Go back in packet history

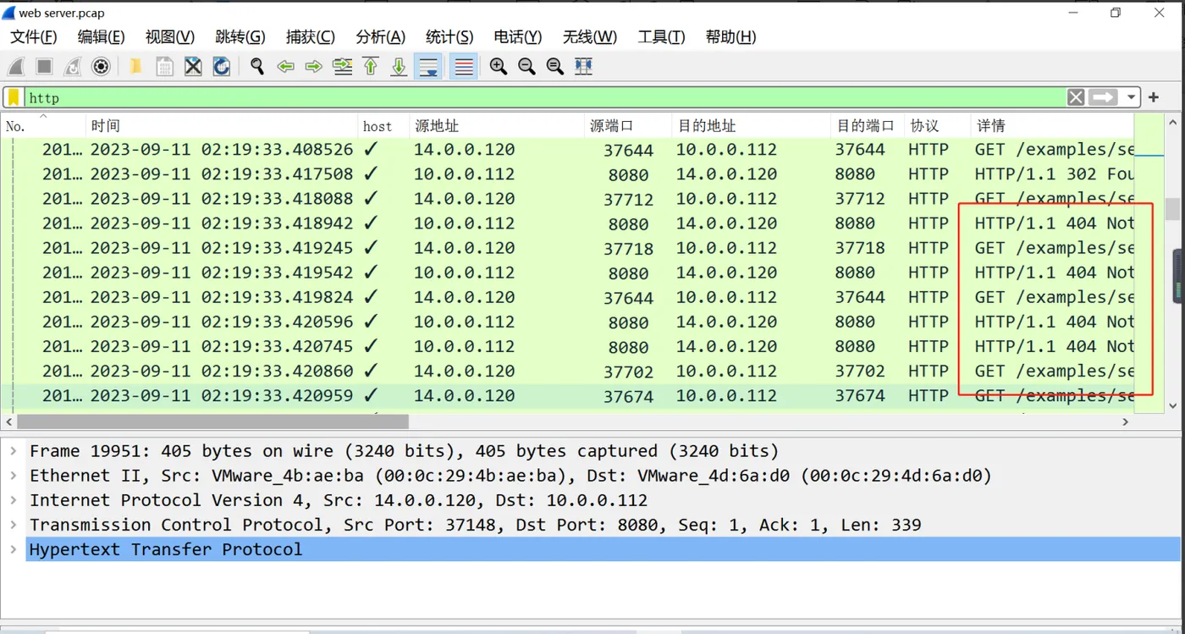click(x=285, y=66)
